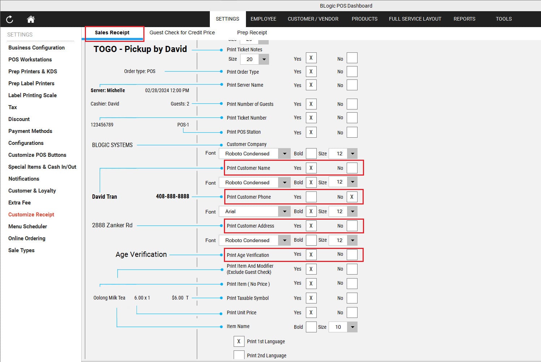541x362 pixels.
Task: Open the Prep Receipt tab
Action: coord(252,33)
